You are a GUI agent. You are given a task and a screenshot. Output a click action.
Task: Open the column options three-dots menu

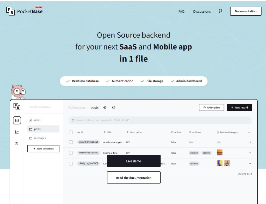tap(249, 132)
